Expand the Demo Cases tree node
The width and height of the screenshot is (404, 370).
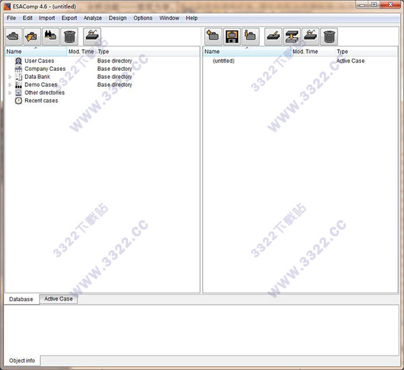click(x=10, y=85)
